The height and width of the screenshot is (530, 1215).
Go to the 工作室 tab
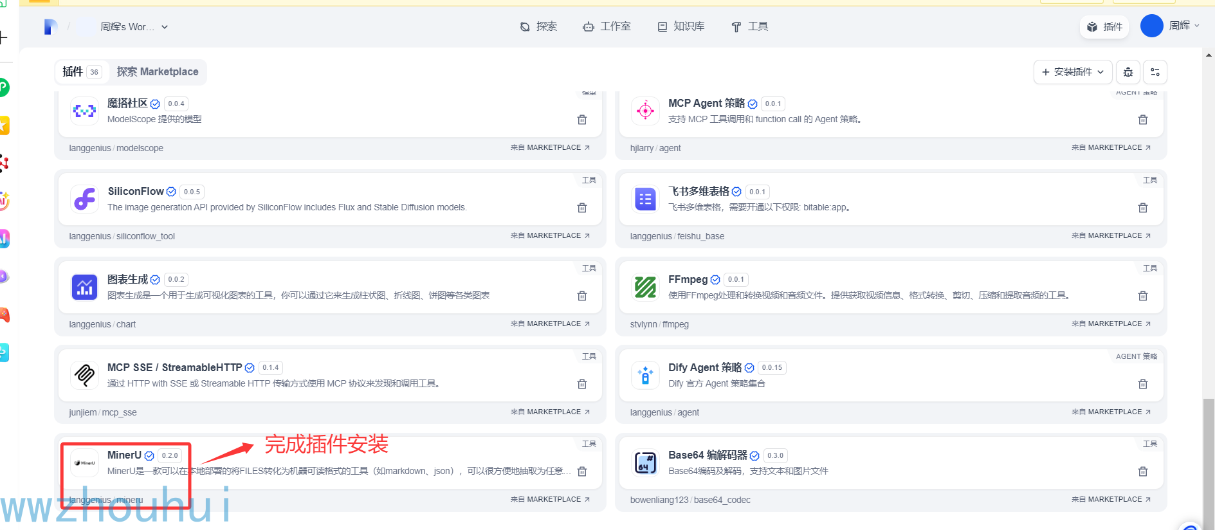tap(607, 26)
